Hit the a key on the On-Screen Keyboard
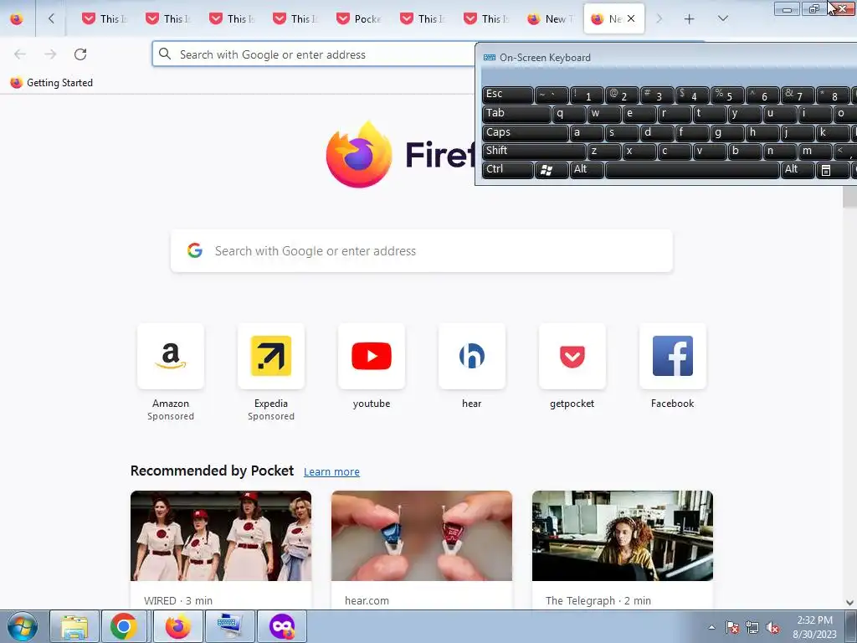 point(587,133)
